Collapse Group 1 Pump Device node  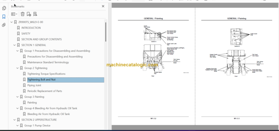[17, 126]
